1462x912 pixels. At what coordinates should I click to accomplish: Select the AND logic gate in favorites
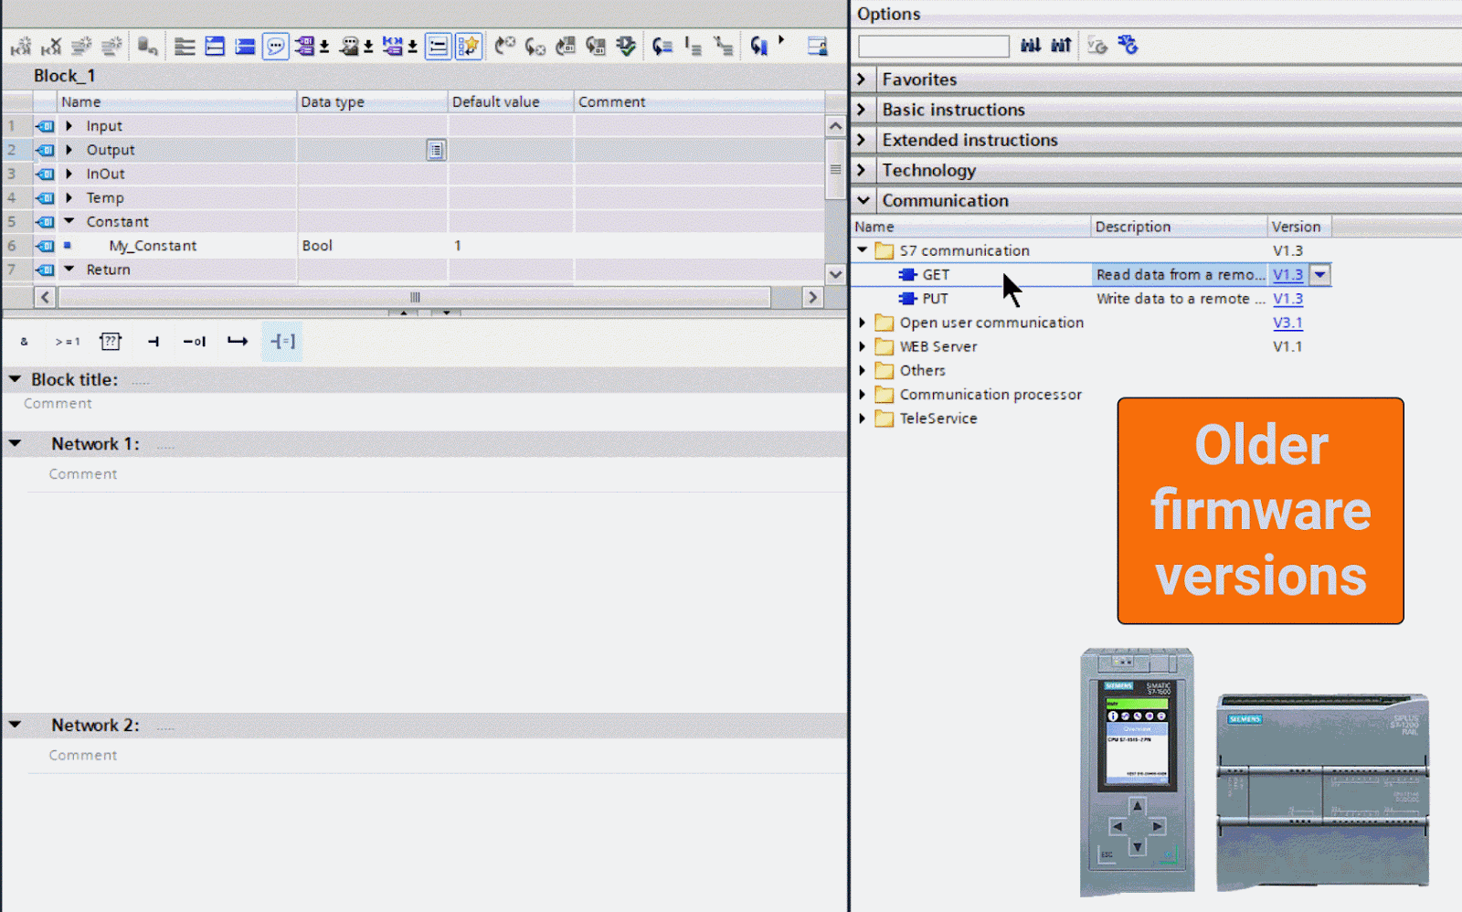click(24, 341)
